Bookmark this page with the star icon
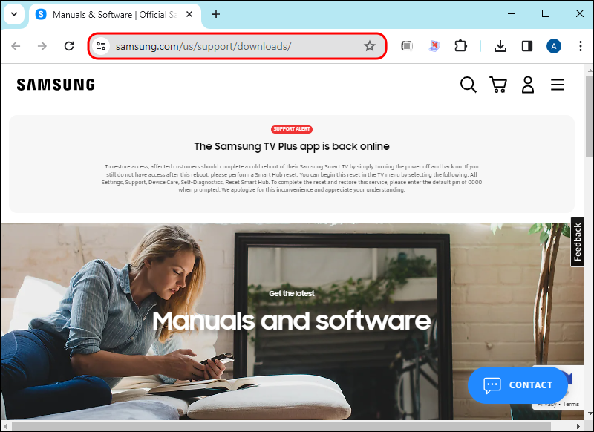The image size is (594, 432). pos(369,46)
